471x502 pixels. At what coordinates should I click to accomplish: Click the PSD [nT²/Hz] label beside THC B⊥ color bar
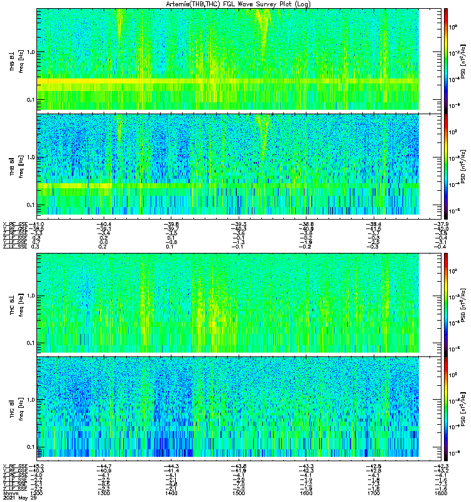(x=463, y=305)
